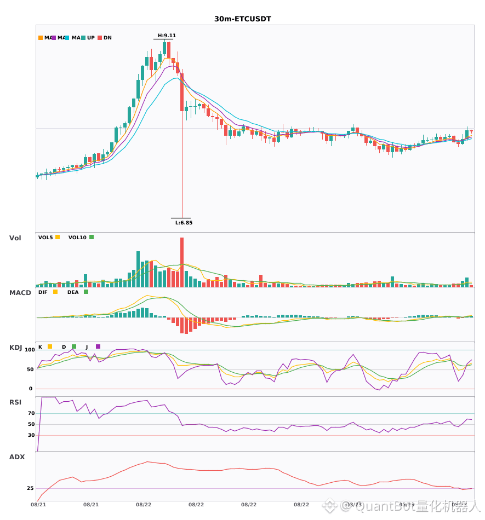Click the VOL10 legend text
This screenshot has width=485, height=520.
[x=77, y=238]
